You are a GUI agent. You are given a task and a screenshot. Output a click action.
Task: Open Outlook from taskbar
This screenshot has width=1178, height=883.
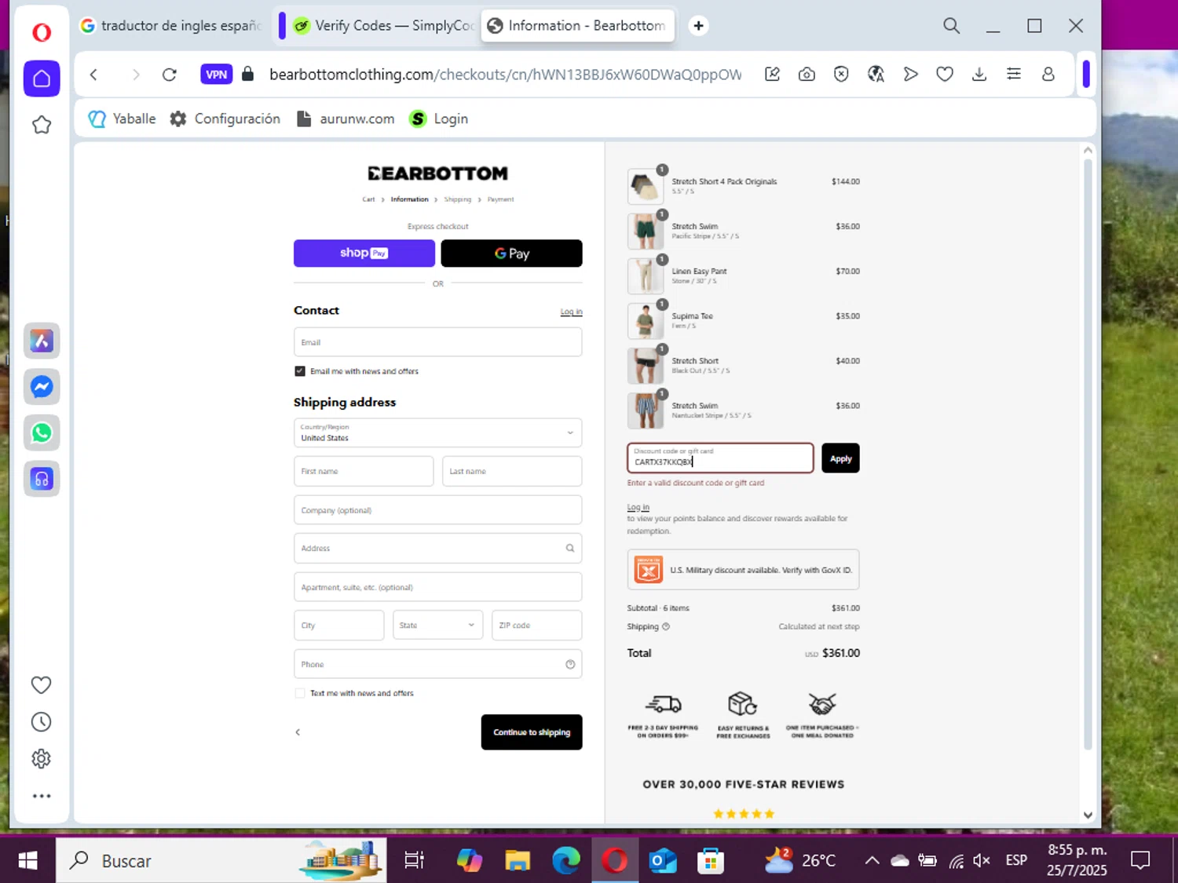663,861
